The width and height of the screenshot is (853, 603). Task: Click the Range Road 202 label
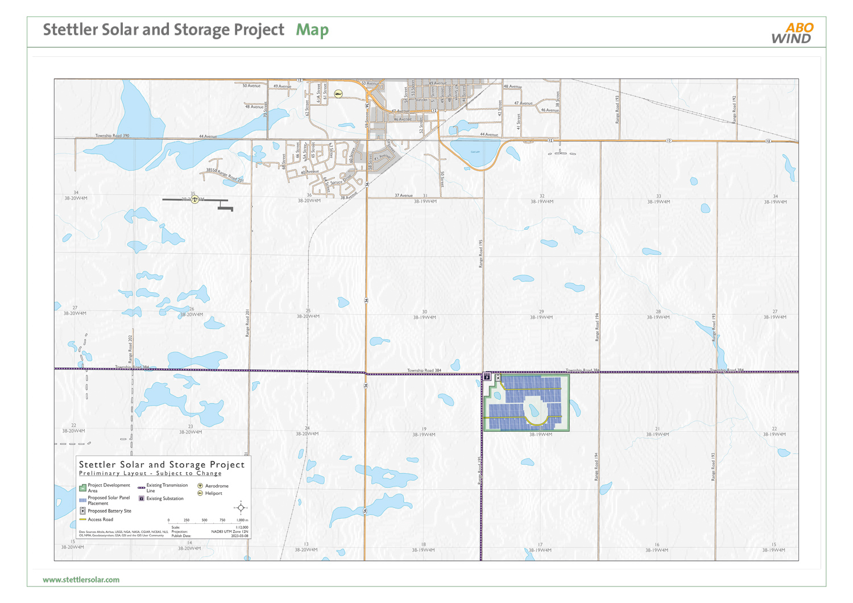(x=130, y=349)
